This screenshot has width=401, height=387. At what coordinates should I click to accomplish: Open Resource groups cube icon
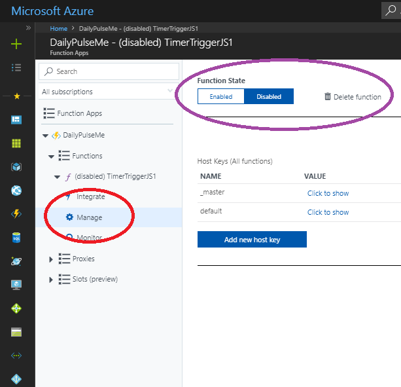point(16,167)
